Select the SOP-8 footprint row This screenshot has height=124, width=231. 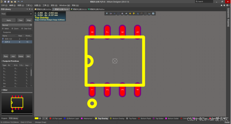[17, 42]
